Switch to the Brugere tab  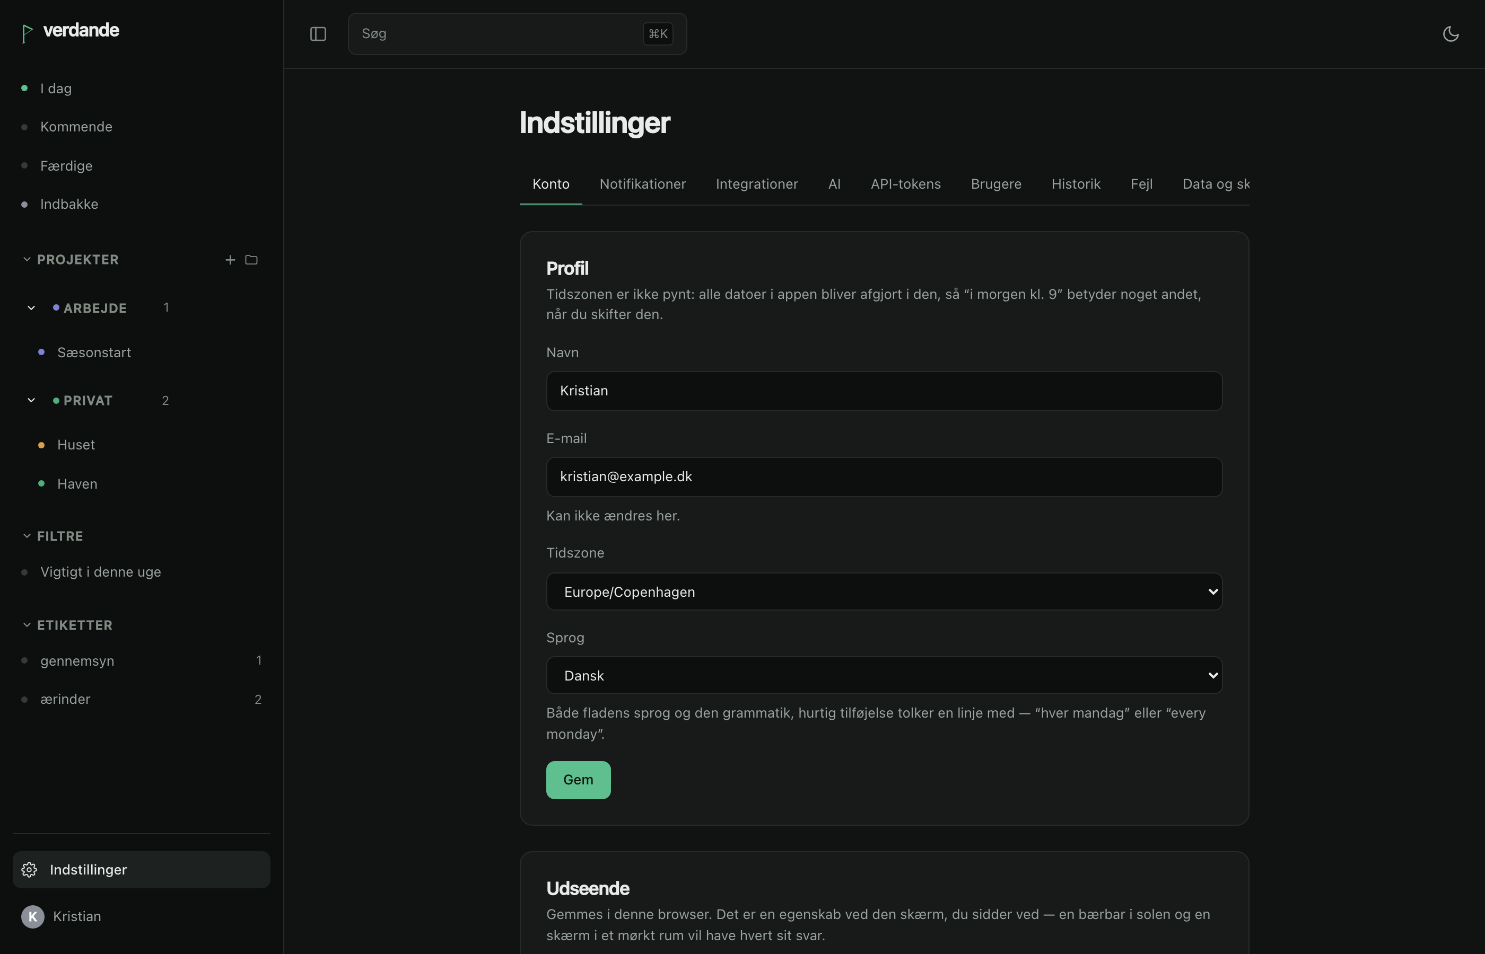click(x=996, y=184)
